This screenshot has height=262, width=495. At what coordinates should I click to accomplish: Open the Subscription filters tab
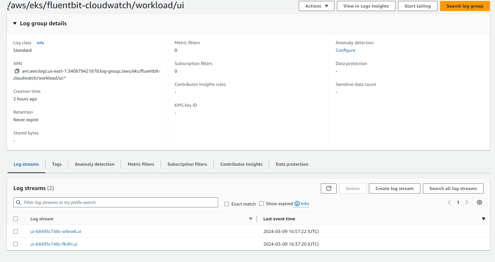click(187, 164)
